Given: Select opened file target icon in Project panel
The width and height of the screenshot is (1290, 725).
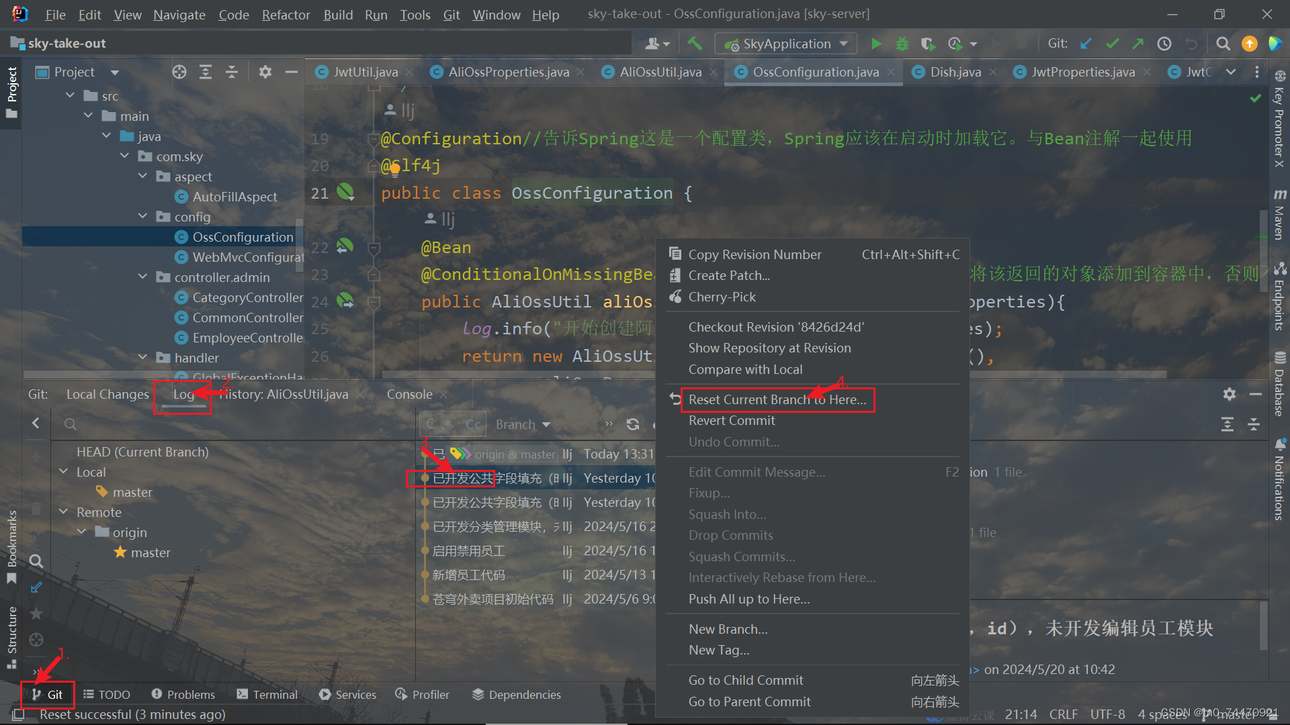Looking at the screenshot, I should coord(179,72).
